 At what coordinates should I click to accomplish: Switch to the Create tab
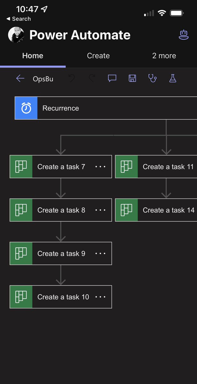[98, 56]
